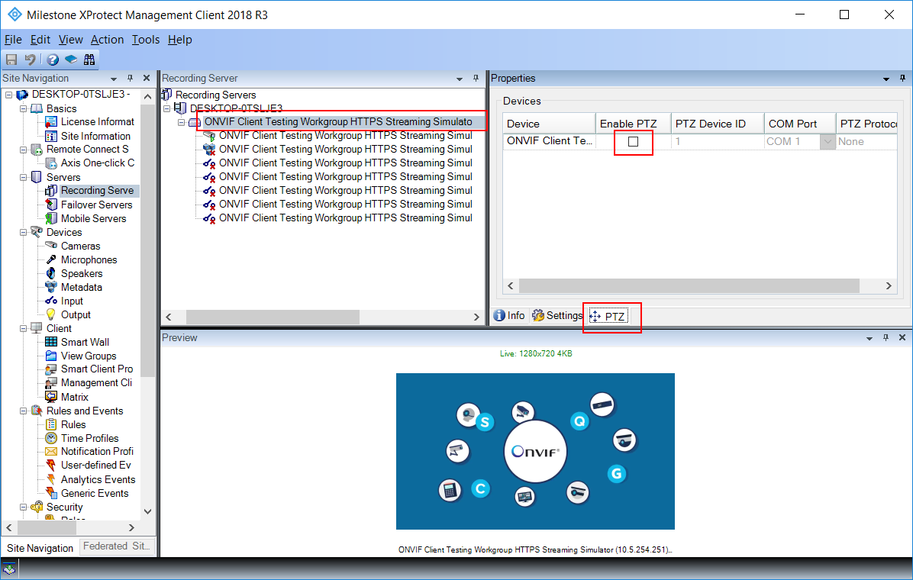Click the Save toolbar icon
Image resolution: width=913 pixels, height=580 pixels.
(11, 59)
